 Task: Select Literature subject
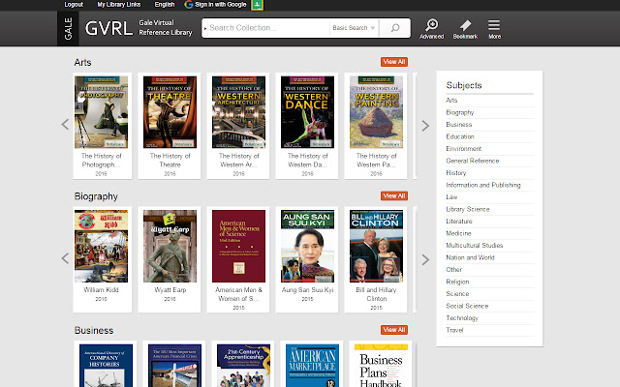459,222
